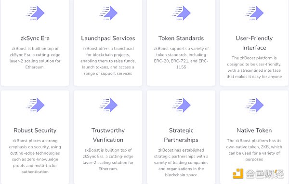Screen dimensions: 289x184
Task: Click the arrow icon above Trustworthy Verification
Action: point(108,105)
